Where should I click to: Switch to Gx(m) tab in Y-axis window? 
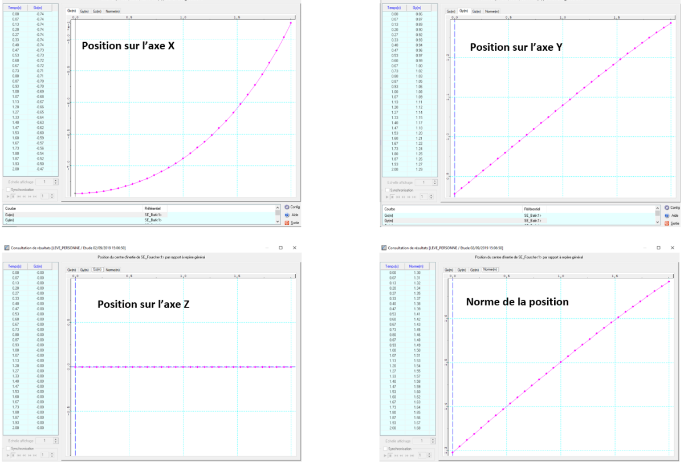click(451, 11)
